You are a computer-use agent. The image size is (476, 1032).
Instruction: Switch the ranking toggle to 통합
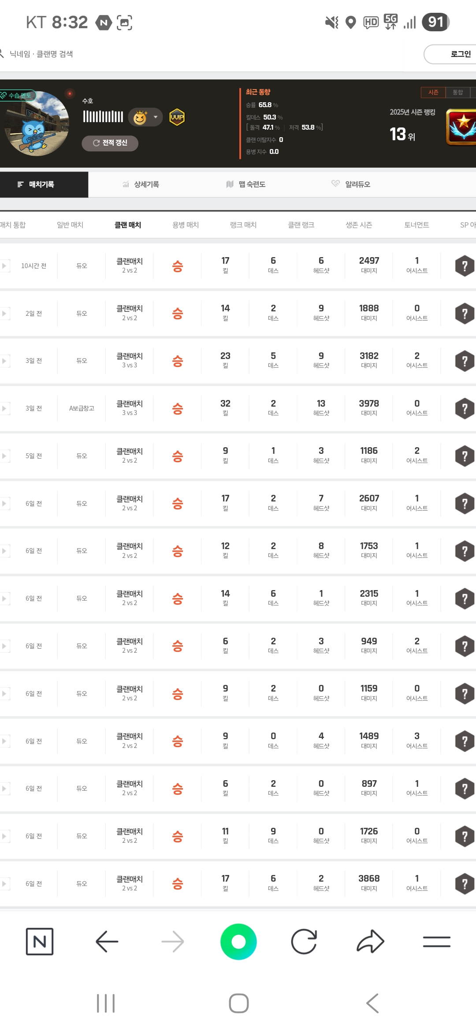(x=458, y=92)
